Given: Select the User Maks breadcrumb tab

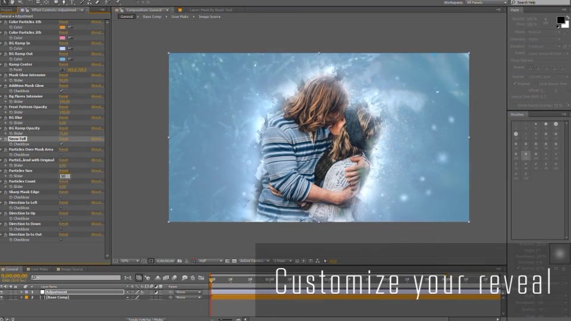Looking at the screenshot, I should tap(180, 17).
